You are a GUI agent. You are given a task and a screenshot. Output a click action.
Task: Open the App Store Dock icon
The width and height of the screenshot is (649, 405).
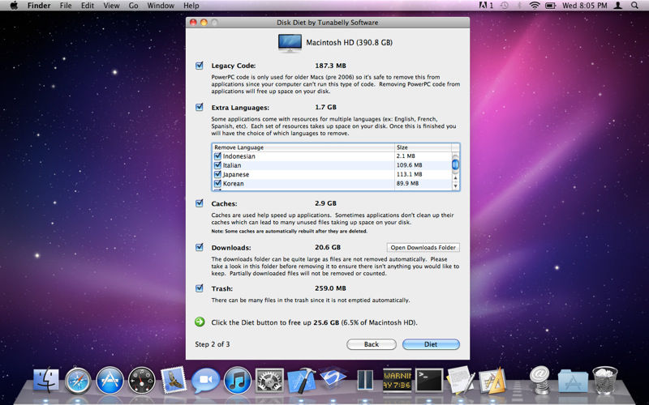coord(110,380)
